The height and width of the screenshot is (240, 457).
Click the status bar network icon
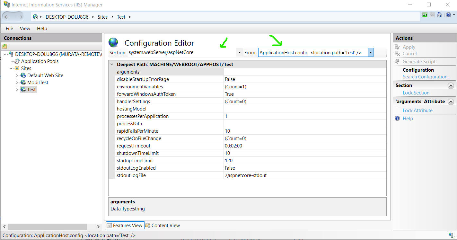[x=451, y=236]
